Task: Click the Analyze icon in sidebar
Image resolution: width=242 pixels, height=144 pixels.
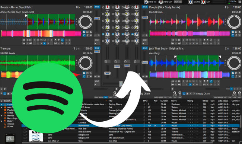Action: click(5, 124)
